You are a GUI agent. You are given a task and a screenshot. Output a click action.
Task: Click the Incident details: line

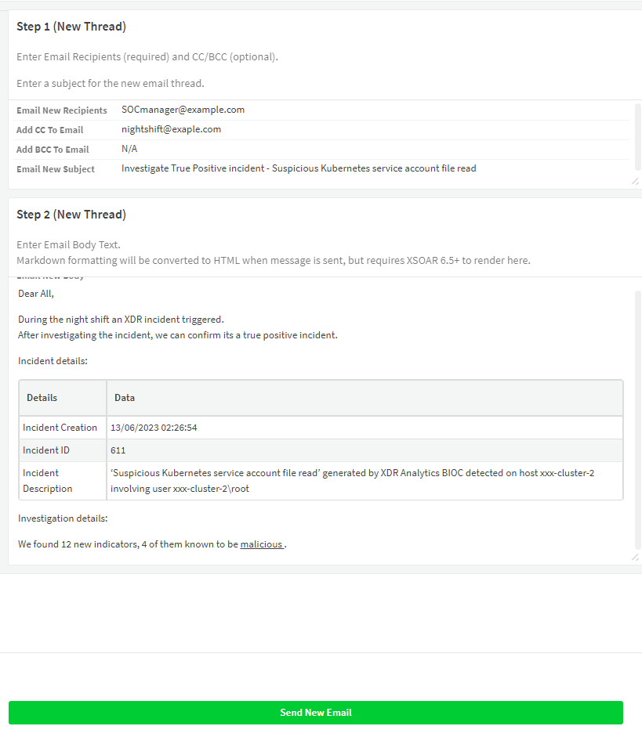point(53,361)
